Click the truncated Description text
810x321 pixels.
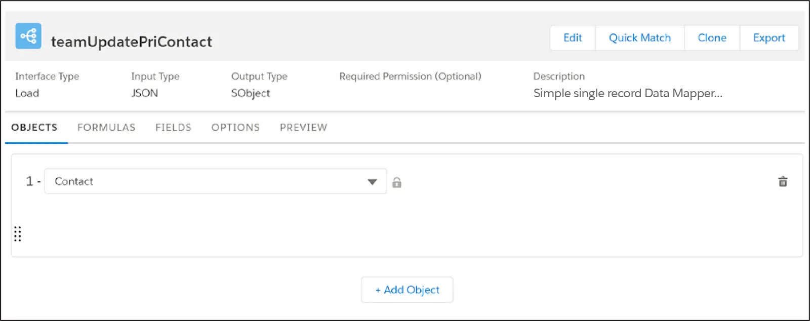coord(628,93)
